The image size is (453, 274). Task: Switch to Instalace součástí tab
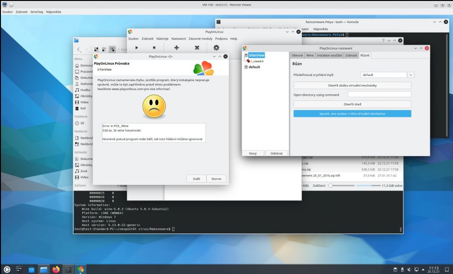(x=329, y=55)
